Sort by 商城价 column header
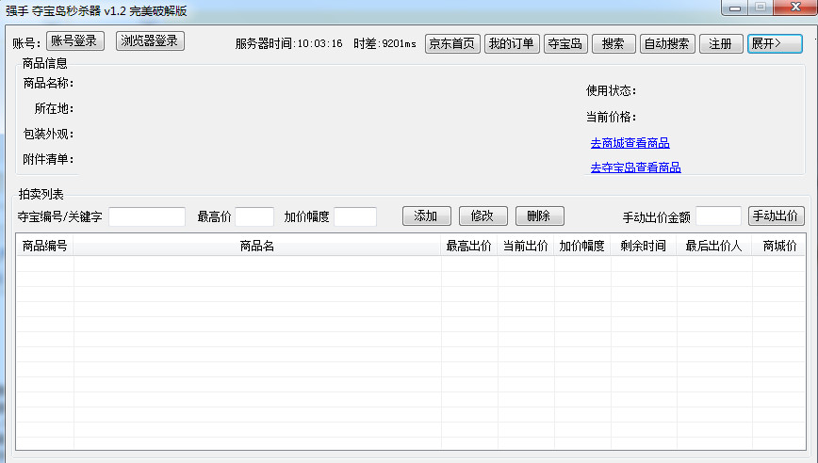 [x=778, y=246]
